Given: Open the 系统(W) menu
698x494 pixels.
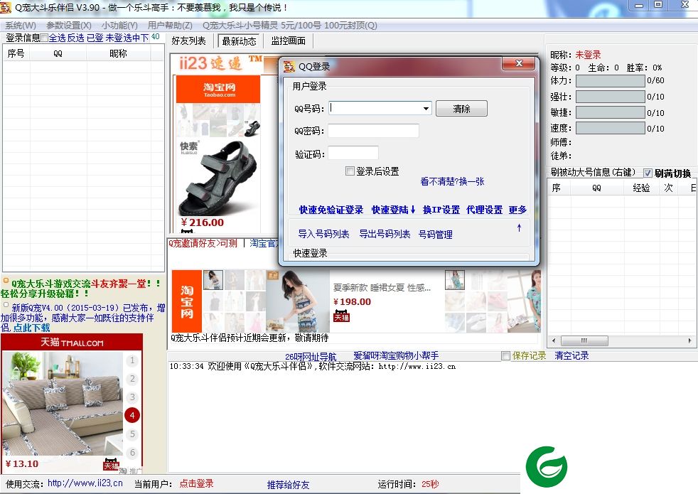Looking at the screenshot, I should click(21, 26).
